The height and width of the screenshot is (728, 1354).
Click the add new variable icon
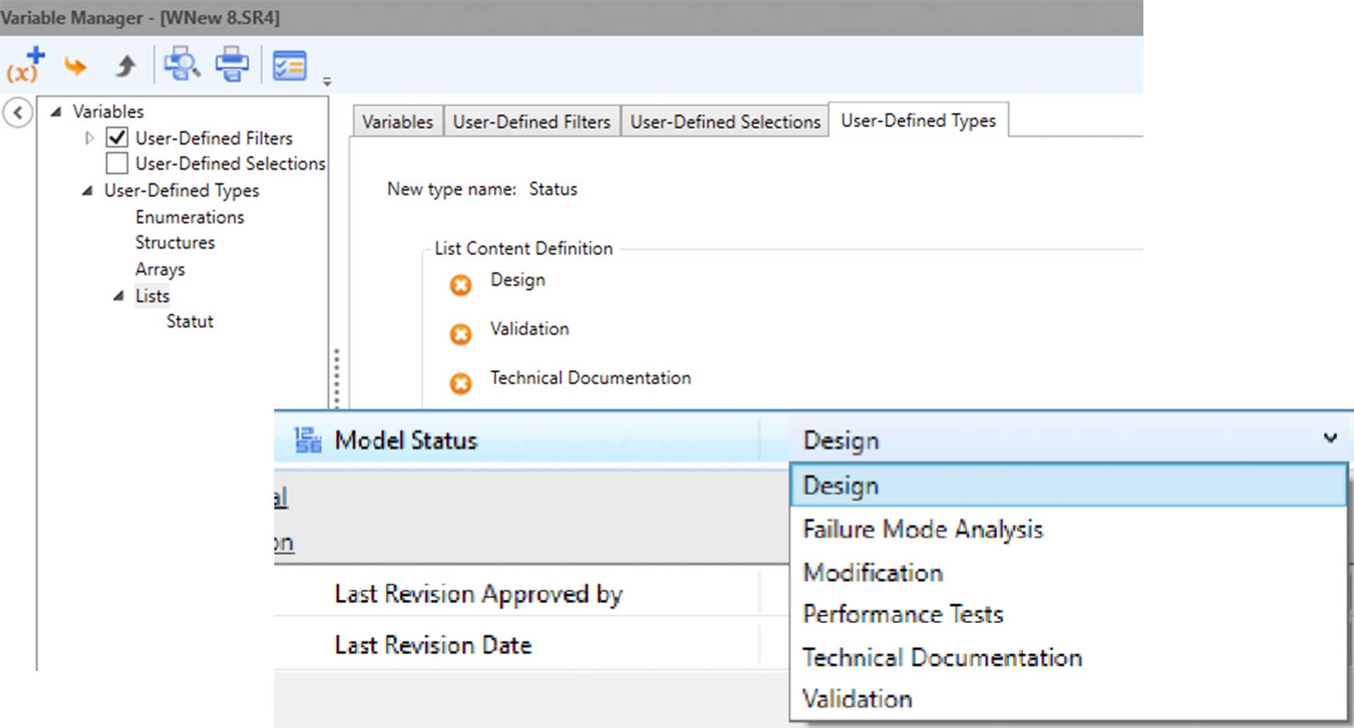pos(25,65)
